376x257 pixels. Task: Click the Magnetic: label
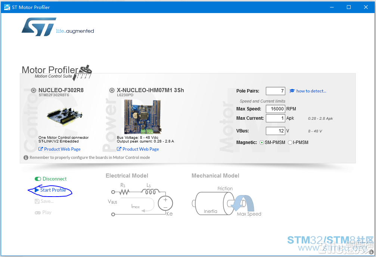(246, 142)
